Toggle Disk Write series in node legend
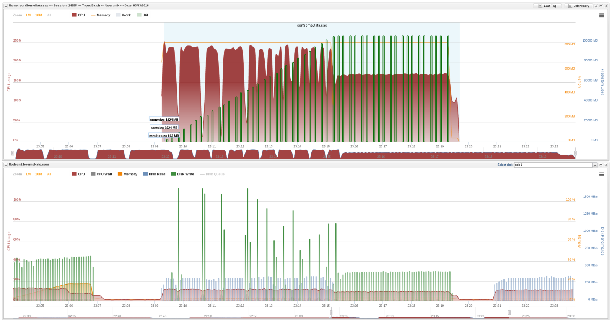Screen dimensions: 612x322 point(182,174)
